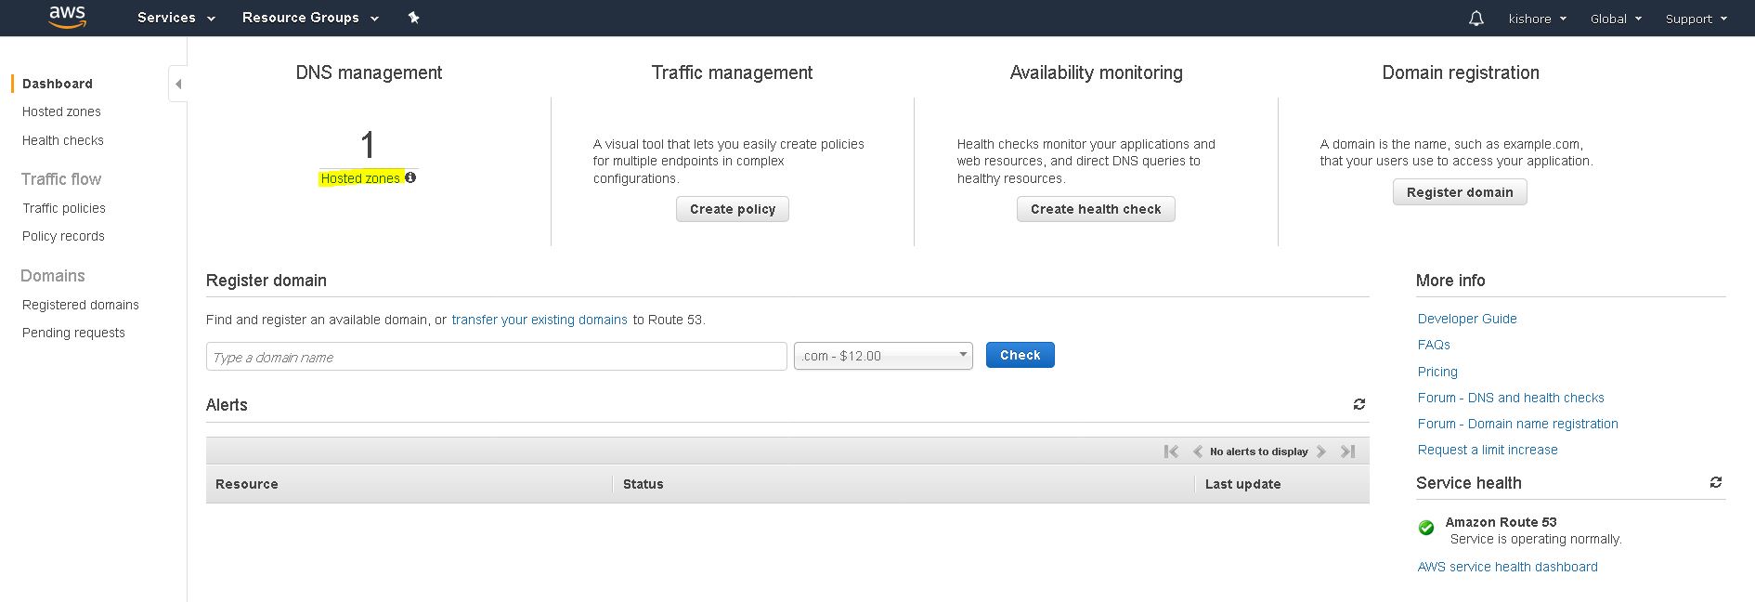This screenshot has width=1755, height=602.
Task: Open the Global region selector
Action: [x=1615, y=19]
